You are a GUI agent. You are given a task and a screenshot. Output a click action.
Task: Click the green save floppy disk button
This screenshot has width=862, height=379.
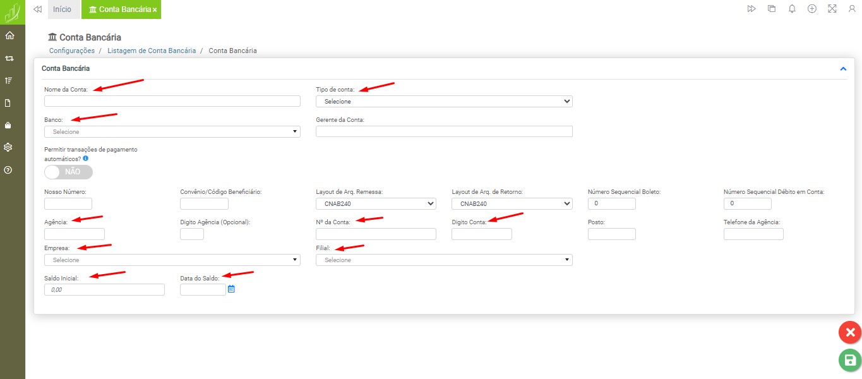tap(850, 360)
